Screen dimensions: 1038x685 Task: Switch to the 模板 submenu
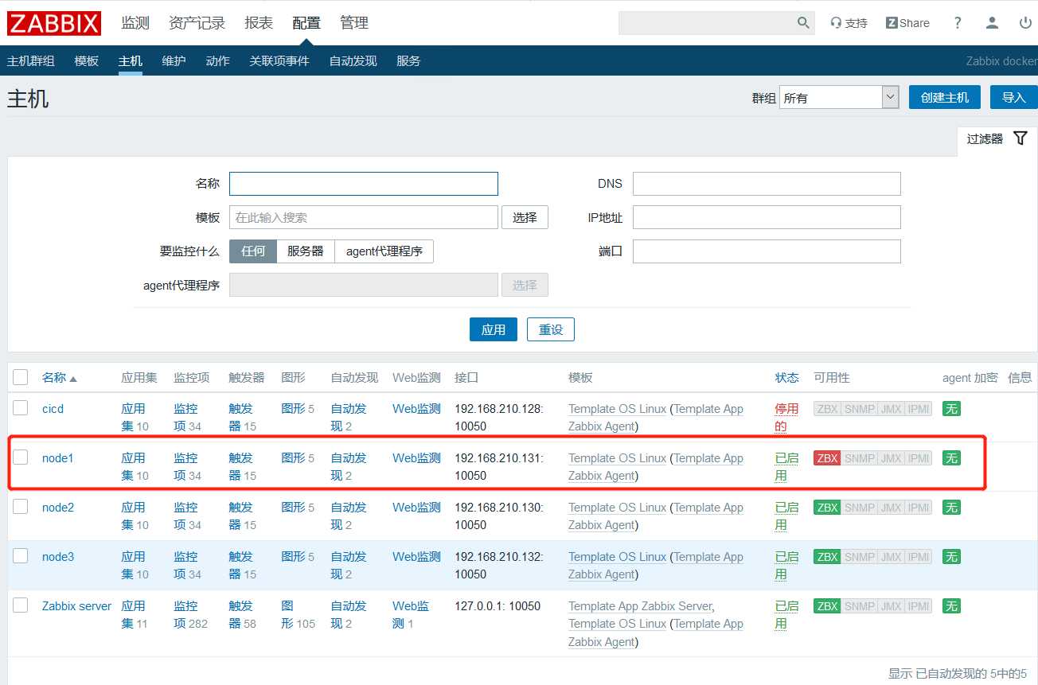point(87,61)
